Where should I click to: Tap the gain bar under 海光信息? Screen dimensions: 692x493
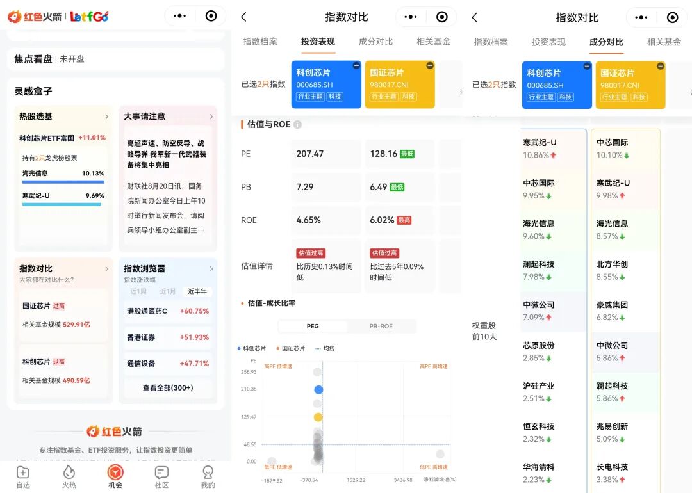point(63,183)
